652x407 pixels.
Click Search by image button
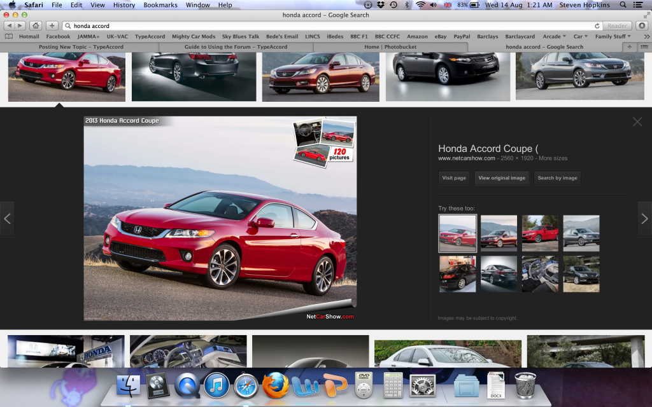click(557, 178)
